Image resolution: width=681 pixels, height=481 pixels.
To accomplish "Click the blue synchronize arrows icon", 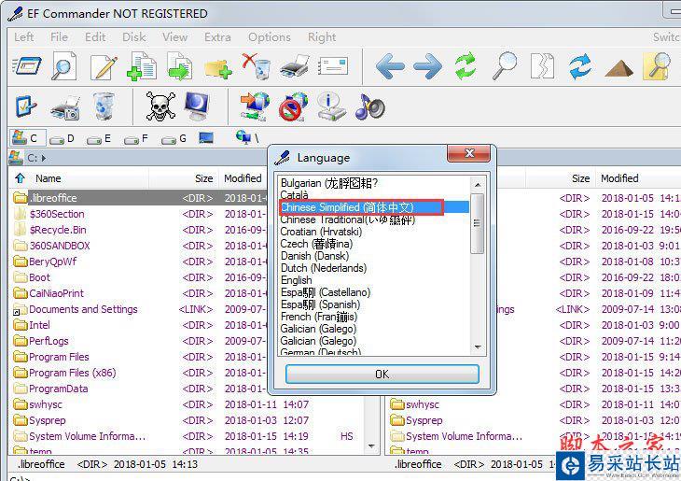I will click(580, 66).
